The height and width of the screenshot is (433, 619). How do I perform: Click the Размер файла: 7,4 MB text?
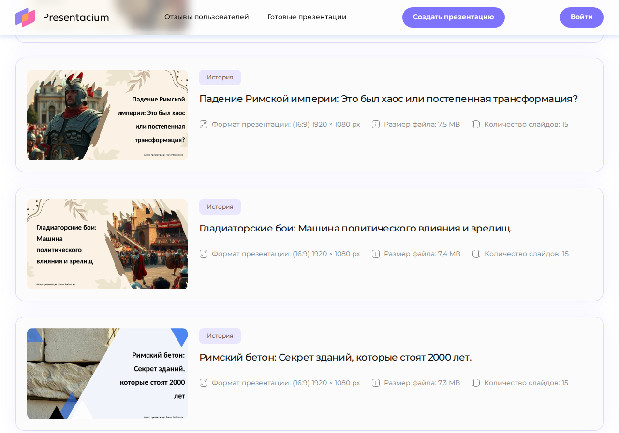[422, 254]
